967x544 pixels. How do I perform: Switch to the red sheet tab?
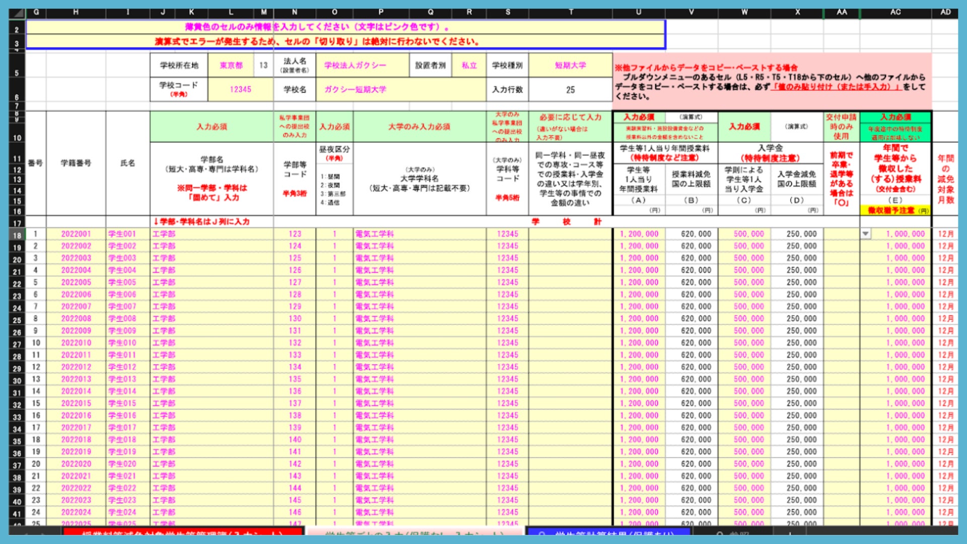tap(183, 532)
